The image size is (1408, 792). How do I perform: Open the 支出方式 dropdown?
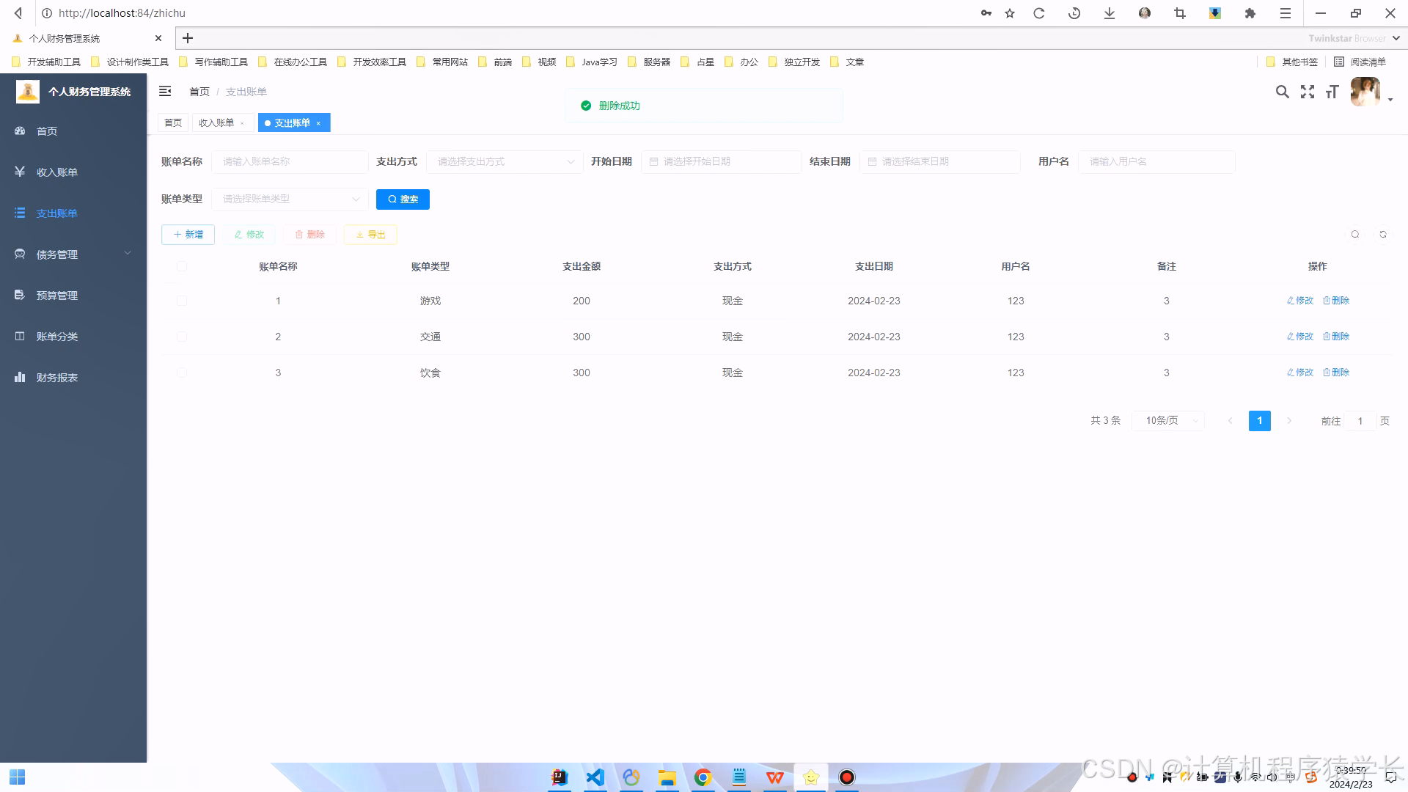[x=504, y=161]
